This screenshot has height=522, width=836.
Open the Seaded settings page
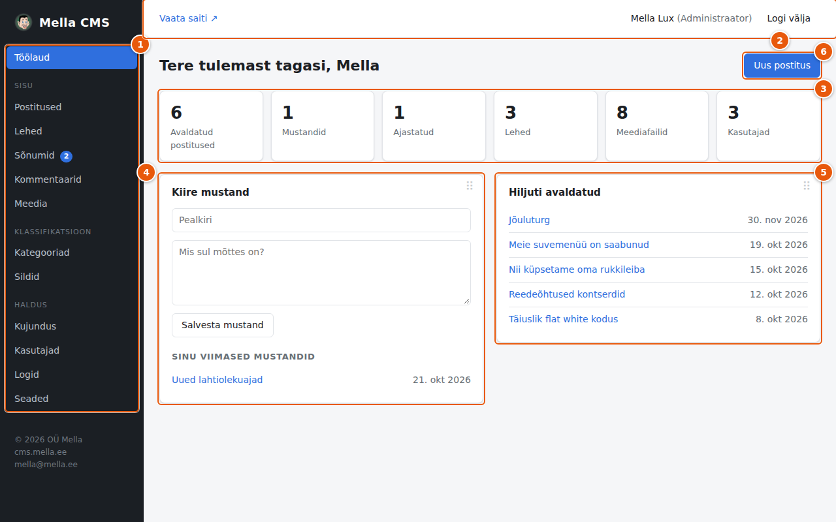(x=72, y=399)
